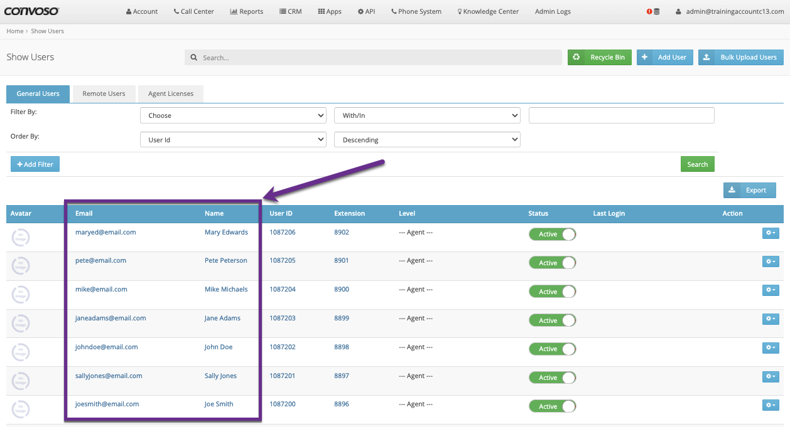Image resolution: width=790 pixels, height=427 pixels.
Task: Click the Add Filter button
Action: pyautogui.click(x=35, y=164)
